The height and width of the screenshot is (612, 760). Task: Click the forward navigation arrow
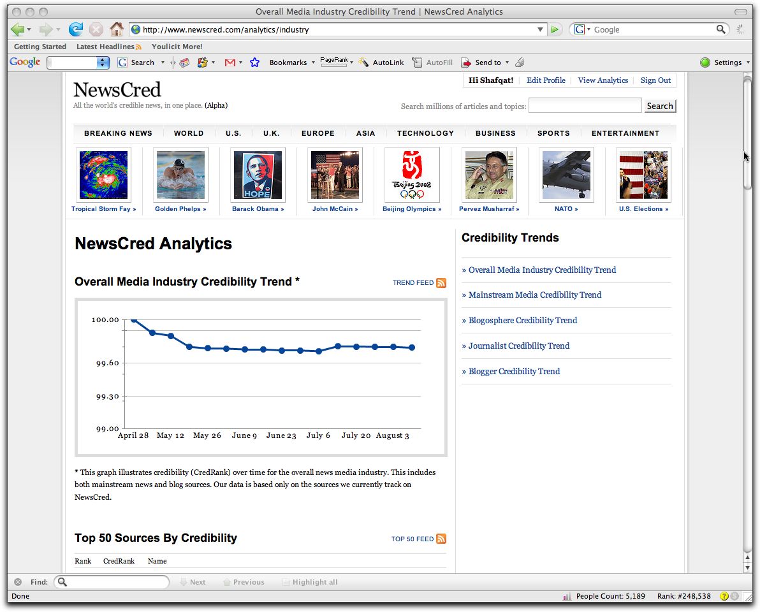tap(45, 29)
